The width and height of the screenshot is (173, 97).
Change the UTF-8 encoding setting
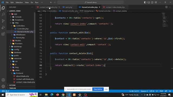tap(152, 91)
